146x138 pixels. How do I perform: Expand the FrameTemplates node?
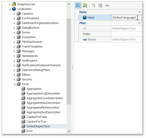(14, 46)
